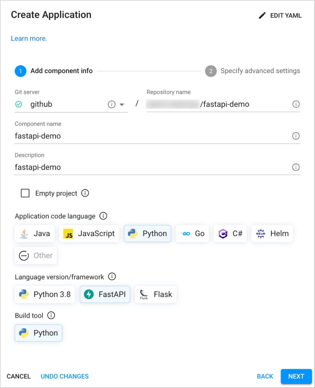Click UNDO CHANGES
Screen dimensions: 315x388
click(65, 376)
